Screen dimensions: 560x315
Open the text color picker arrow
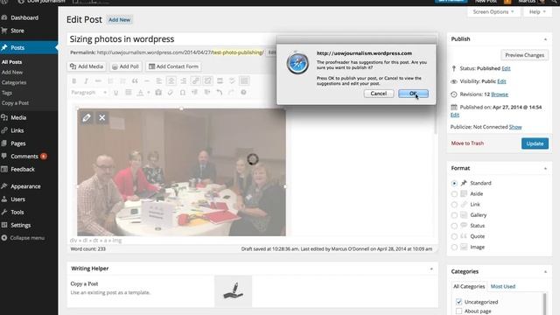tap(148, 93)
